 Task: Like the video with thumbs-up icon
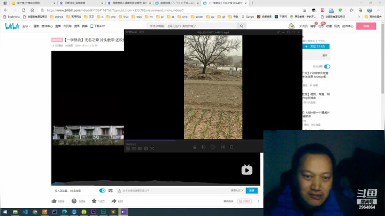54,201
